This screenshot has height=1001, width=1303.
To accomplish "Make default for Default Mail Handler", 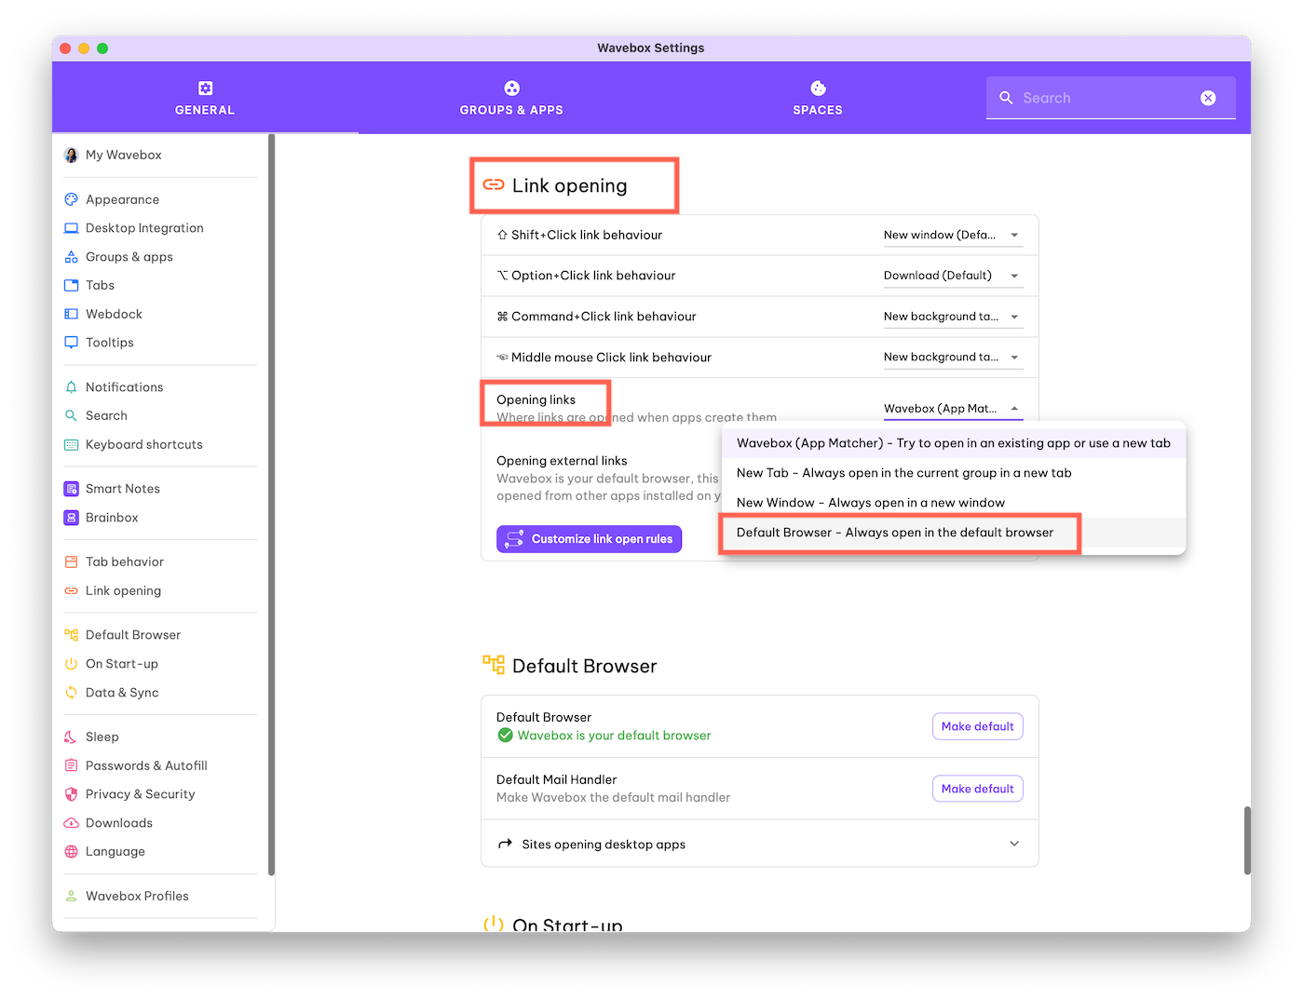I will pyautogui.click(x=977, y=789).
